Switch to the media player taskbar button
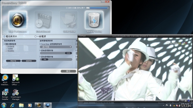The height and width of the screenshot is (108, 193). click(x=48, y=105)
